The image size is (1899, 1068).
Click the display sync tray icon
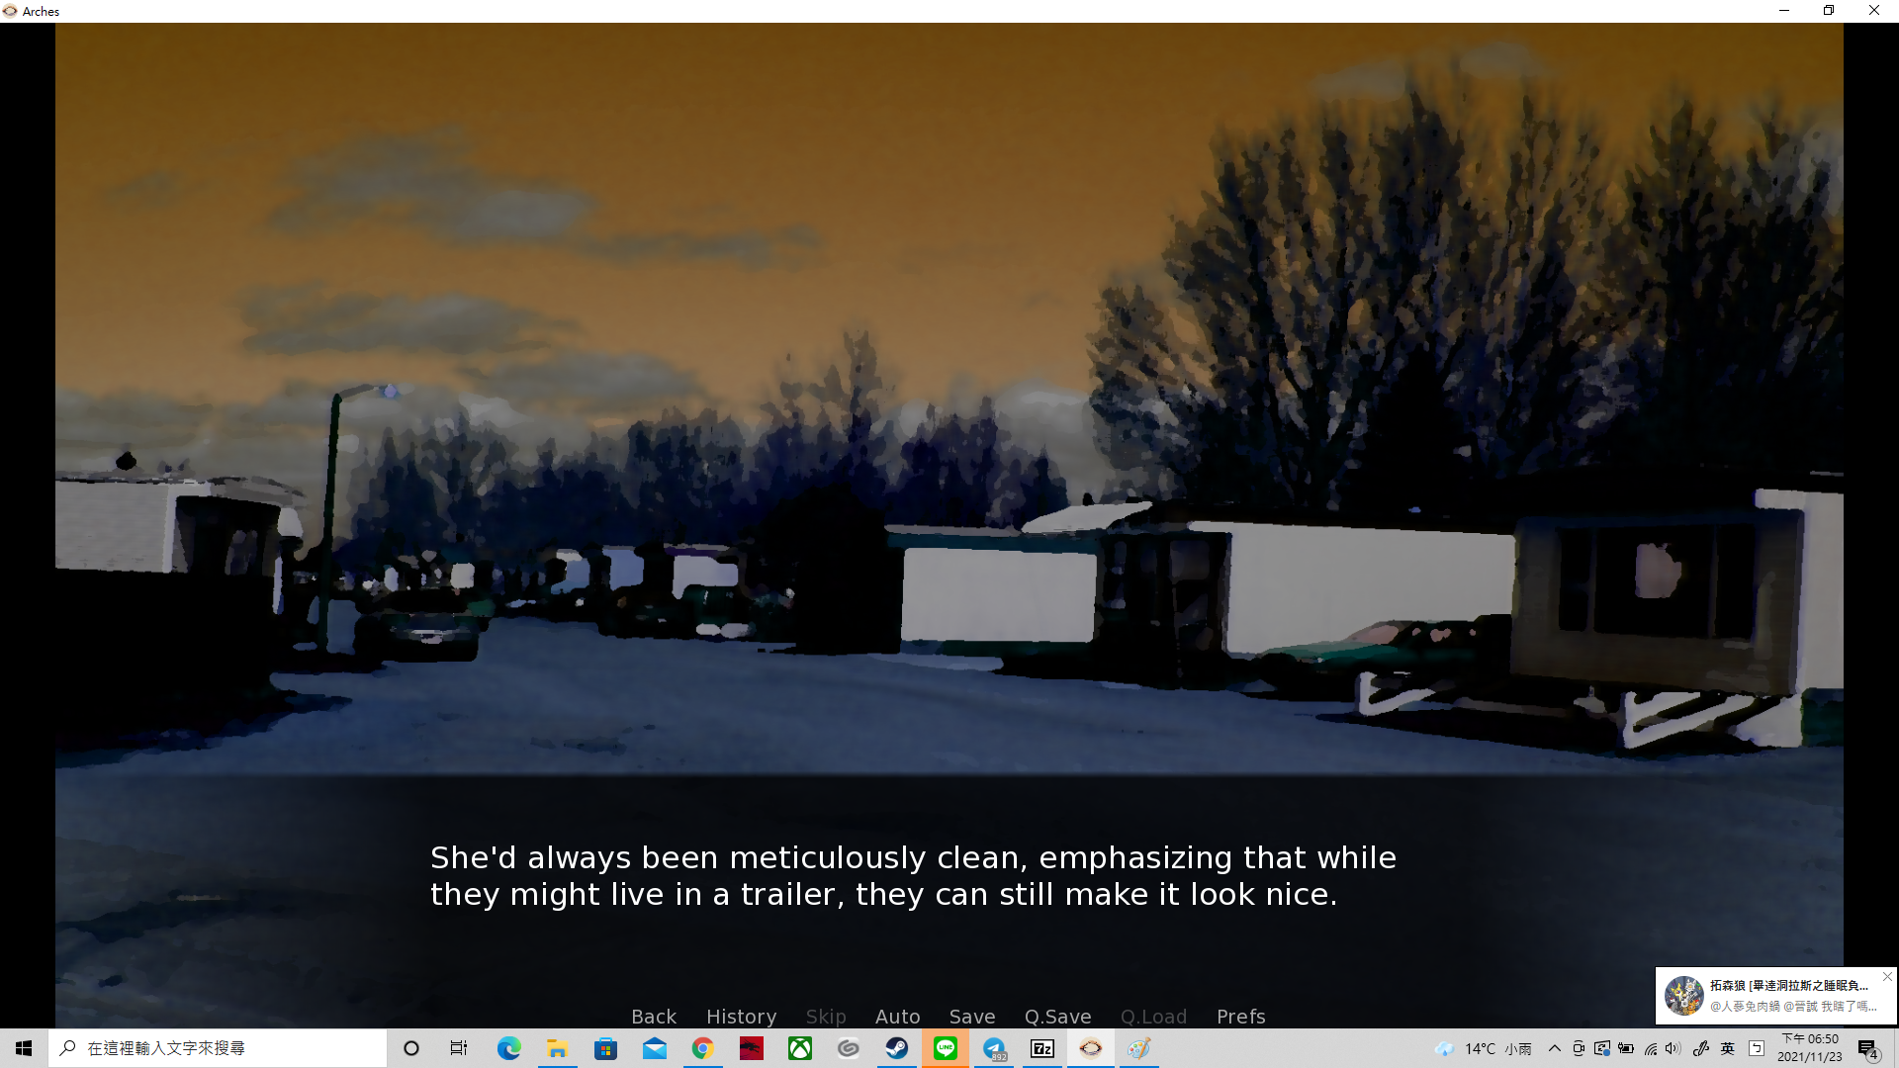coord(1602,1048)
